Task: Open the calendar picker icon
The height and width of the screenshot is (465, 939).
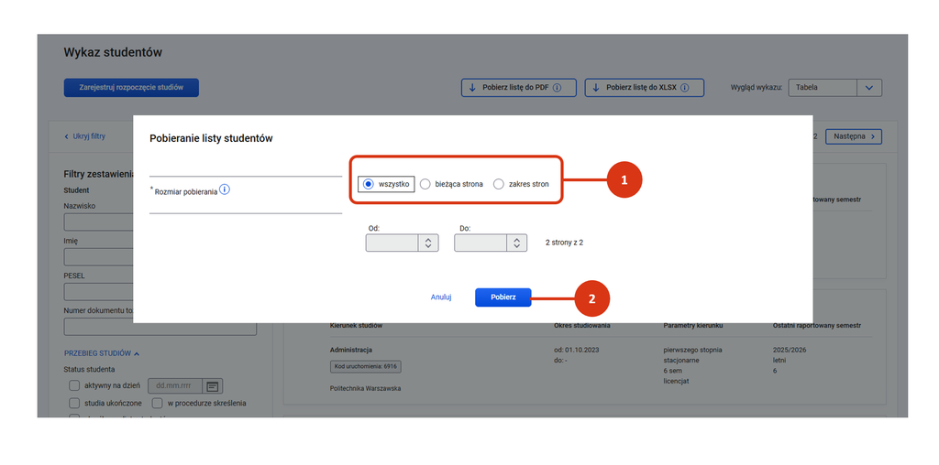Action: click(x=212, y=385)
